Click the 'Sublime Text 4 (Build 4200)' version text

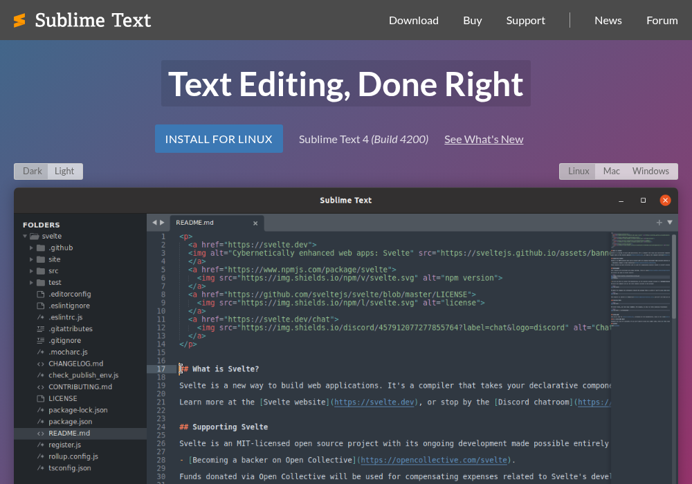(364, 139)
